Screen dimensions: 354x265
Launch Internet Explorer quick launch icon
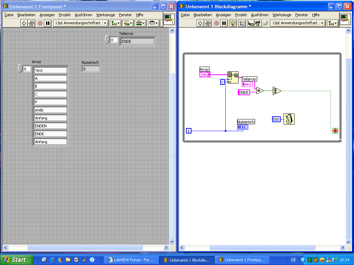click(52, 260)
